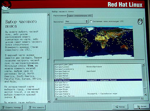This screenshot has height=111, width=150.
Task: Click the right arrow icon on Далее
Action: click(x=138, y=106)
